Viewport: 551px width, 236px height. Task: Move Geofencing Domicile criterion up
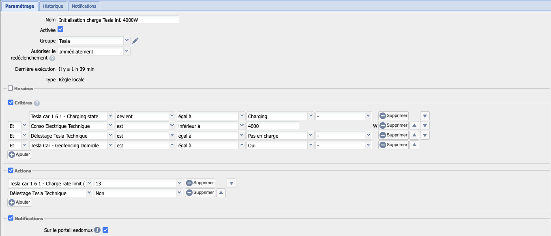(x=414, y=145)
